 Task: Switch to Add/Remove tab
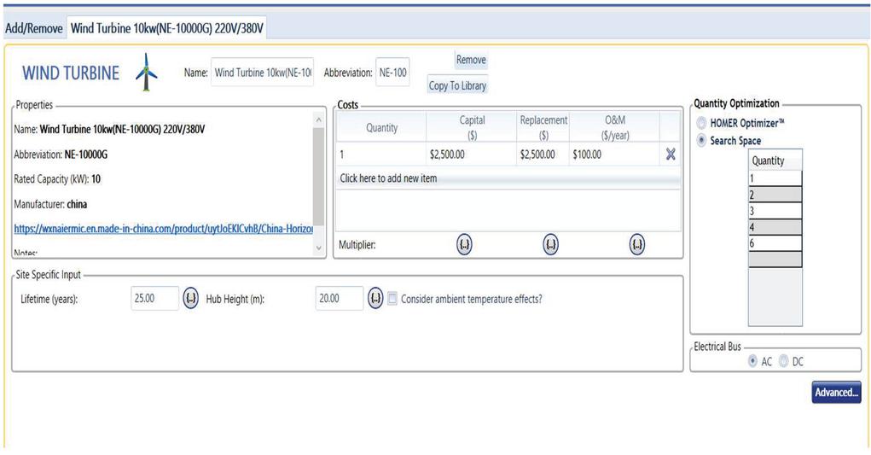(x=34, y=28)
